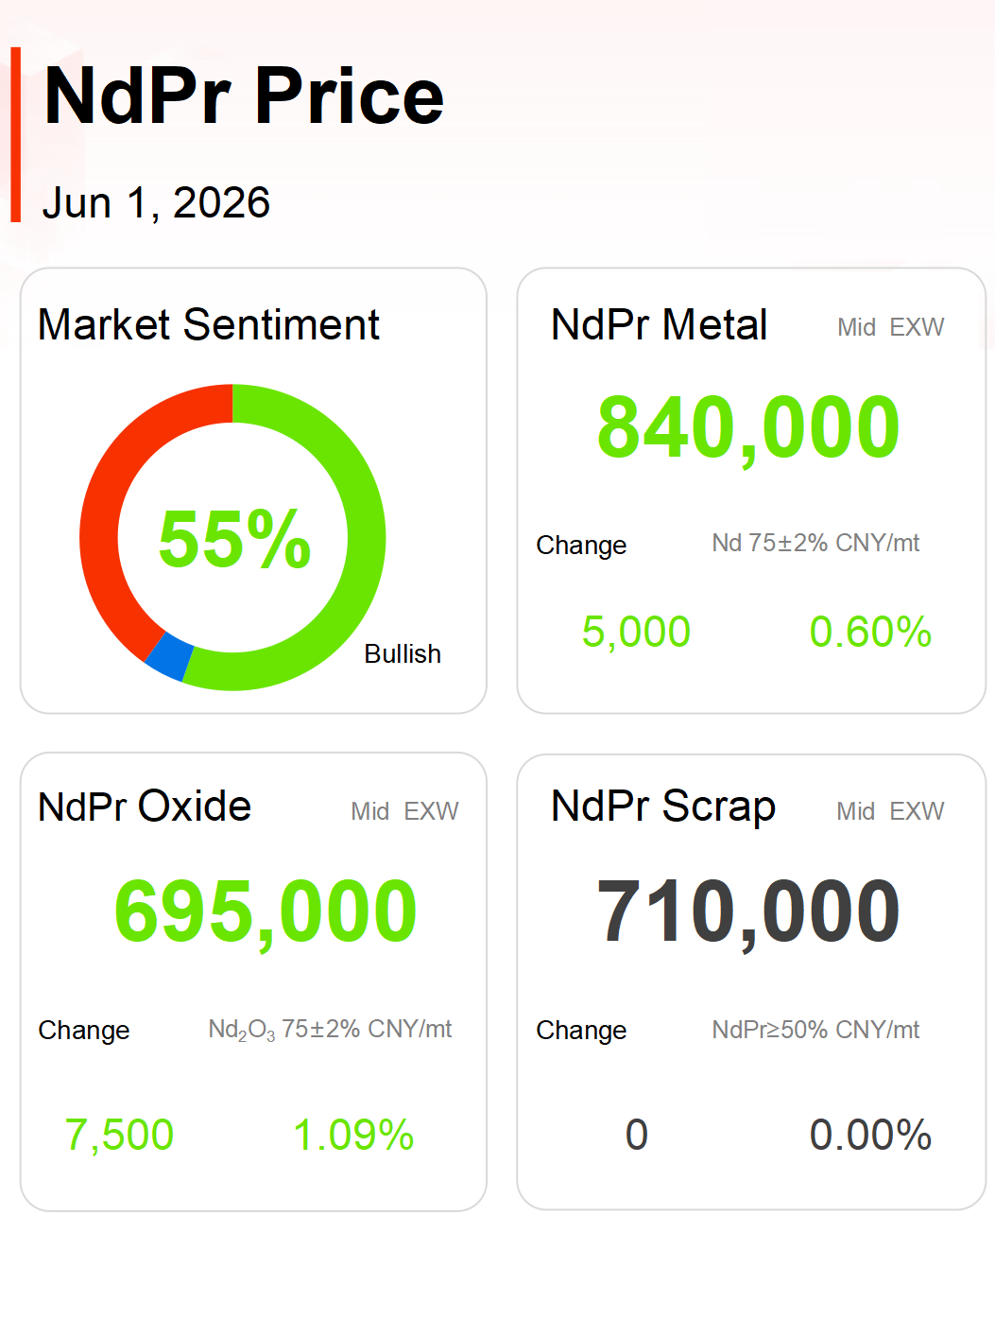
Task: Click the 695,000 NdPr Oxide price
Action: pos(266,912)
